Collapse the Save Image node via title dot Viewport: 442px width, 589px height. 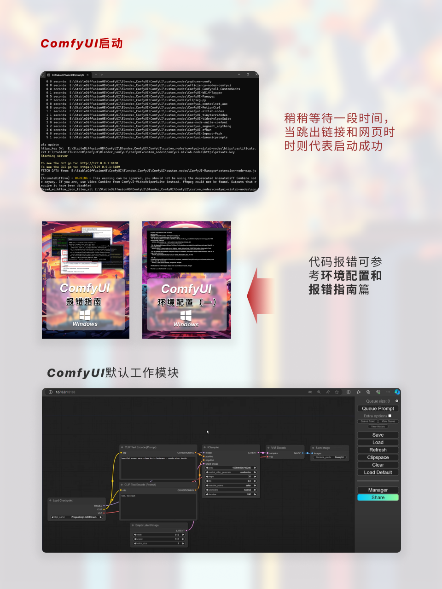click(x=313, y=448)
